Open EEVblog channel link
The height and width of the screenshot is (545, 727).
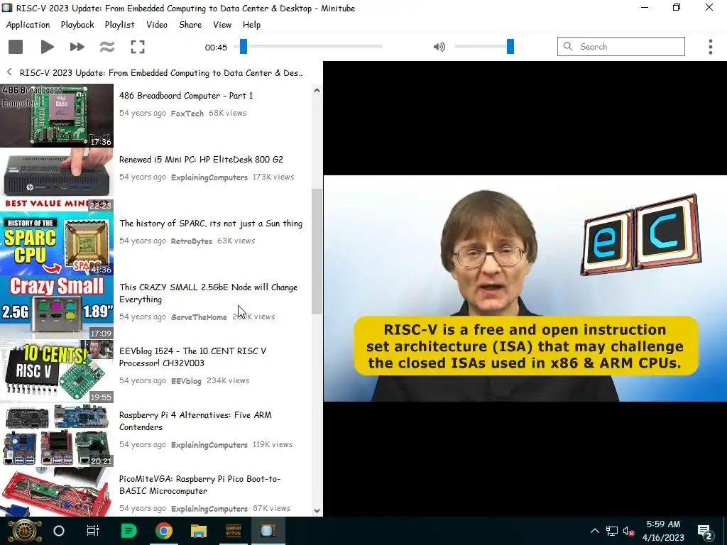point(186,381)
